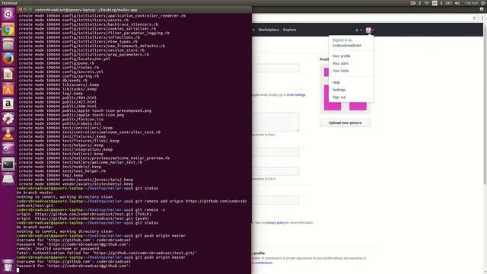Launch Firefox from the dock
The height and width of the screenshot is (274, 487).
point(8,59)
